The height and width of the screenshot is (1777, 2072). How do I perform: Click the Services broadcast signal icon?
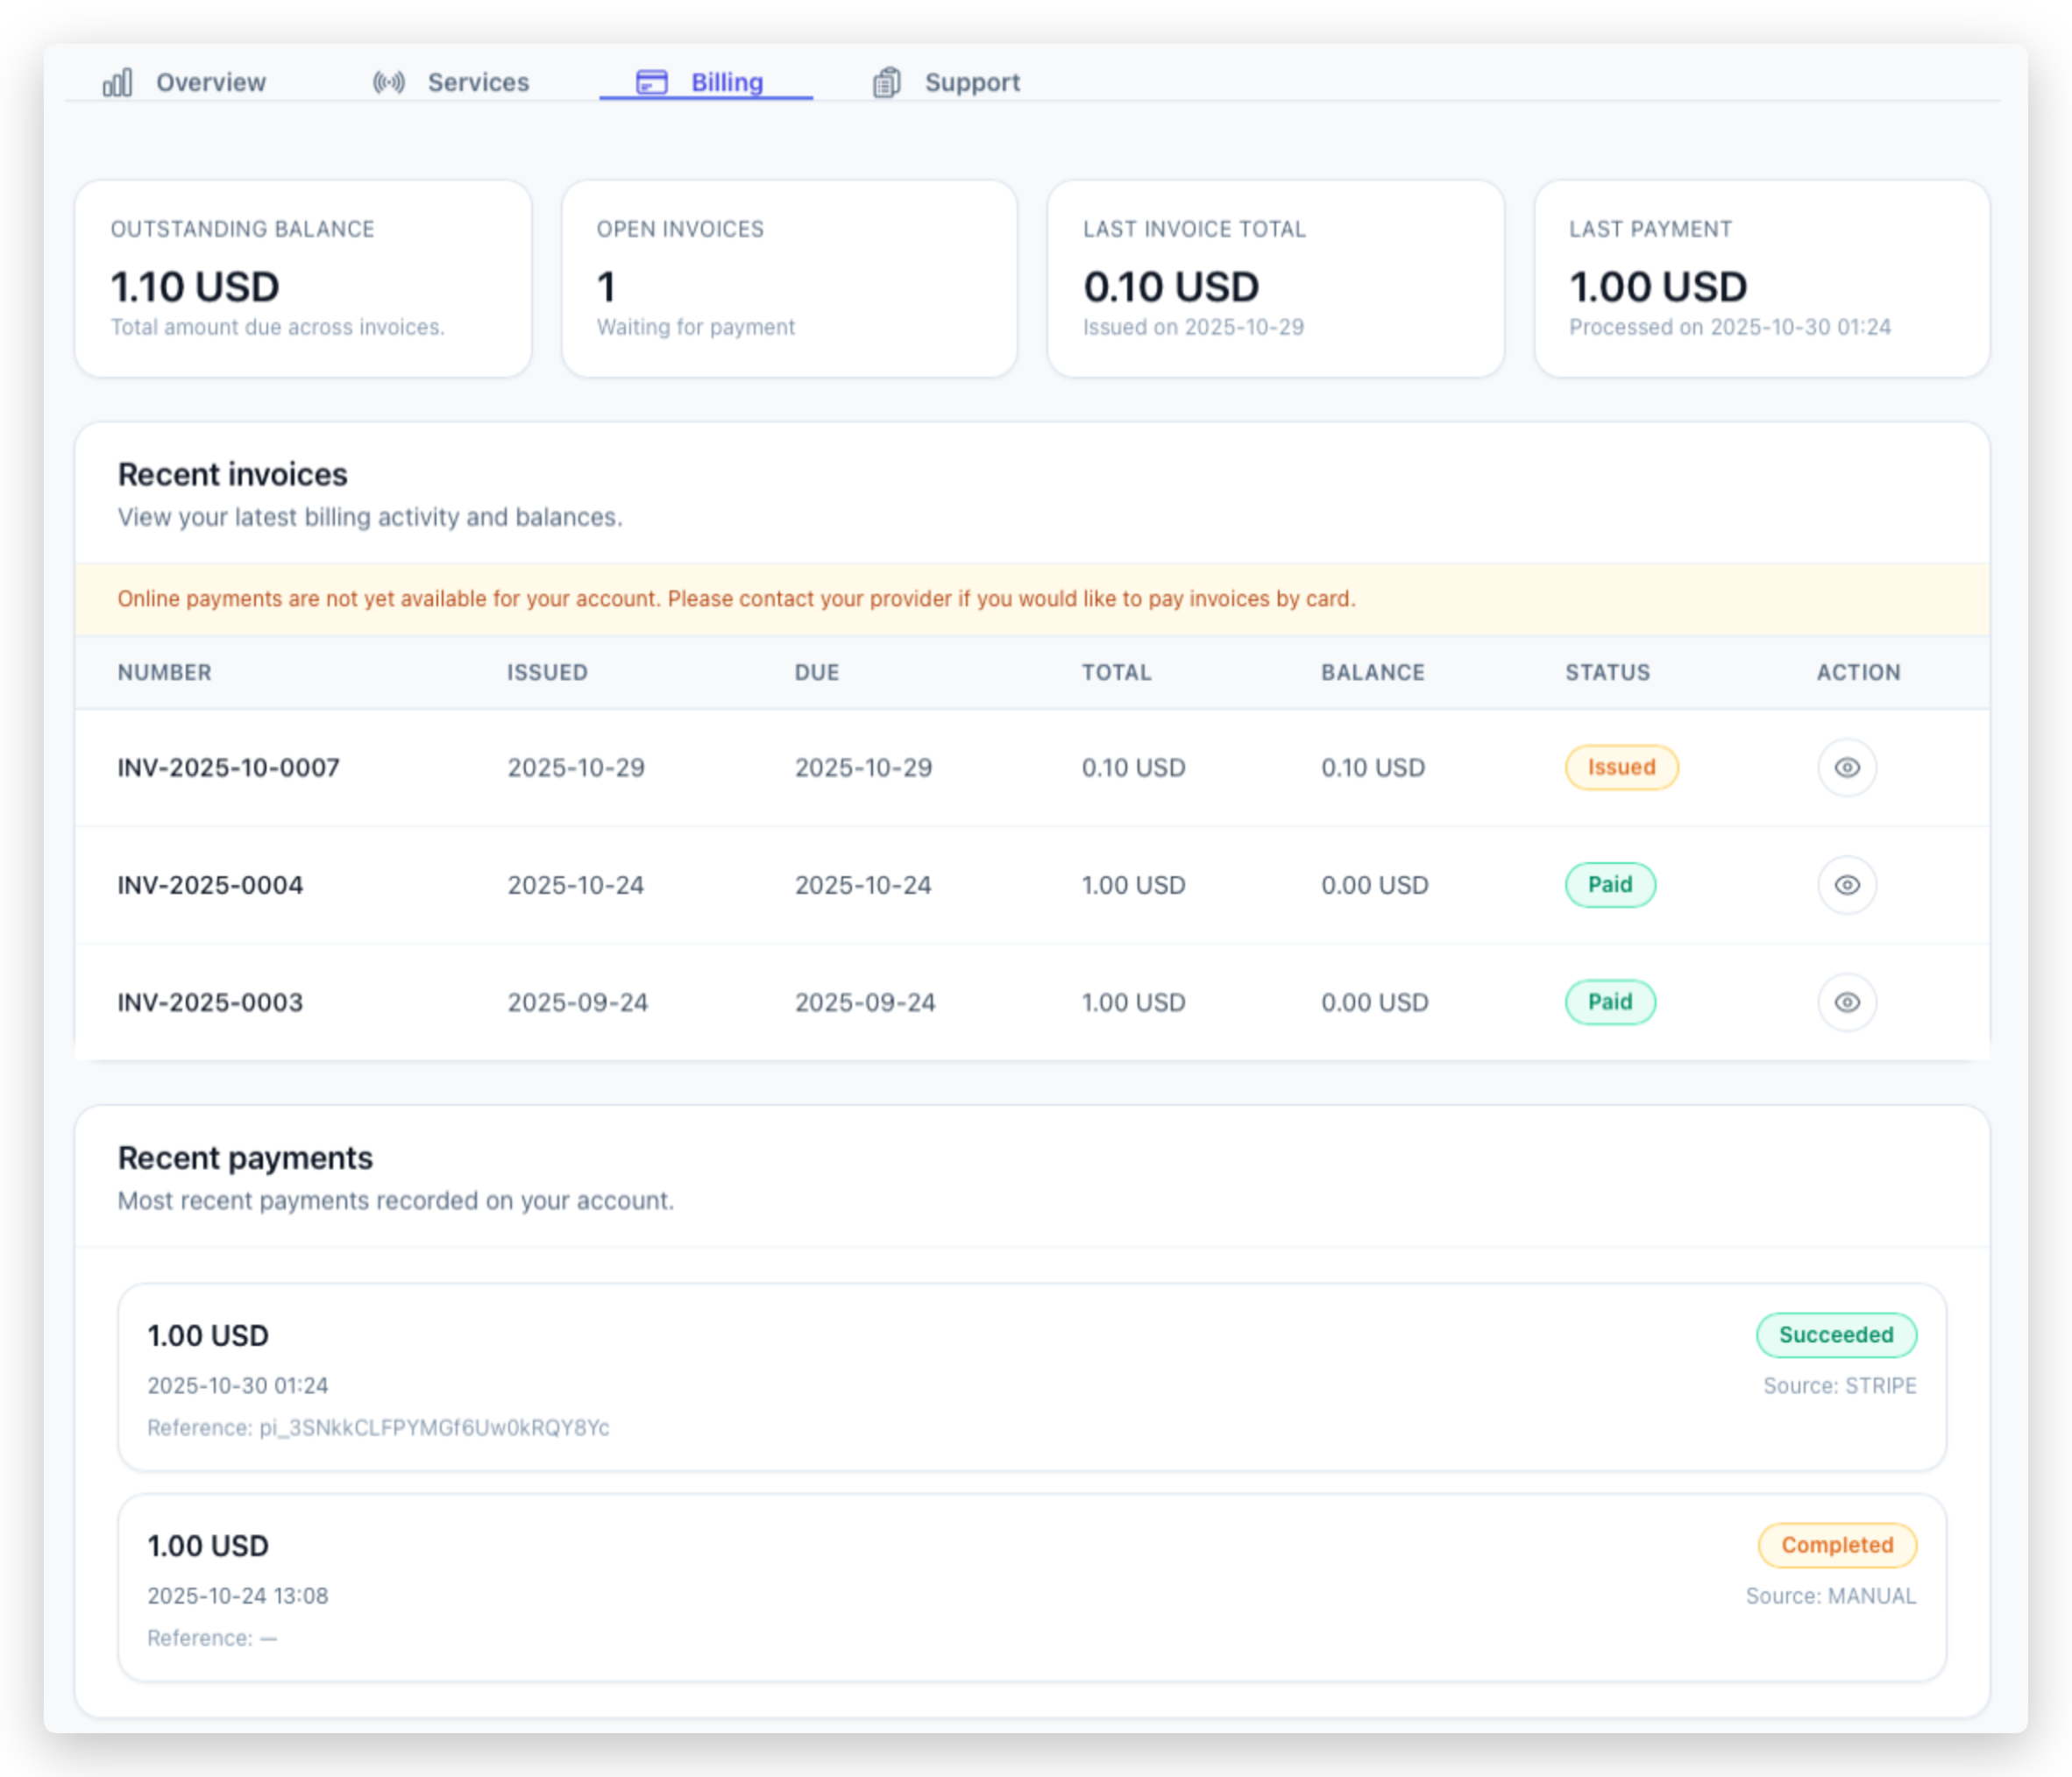coord(389,83)
